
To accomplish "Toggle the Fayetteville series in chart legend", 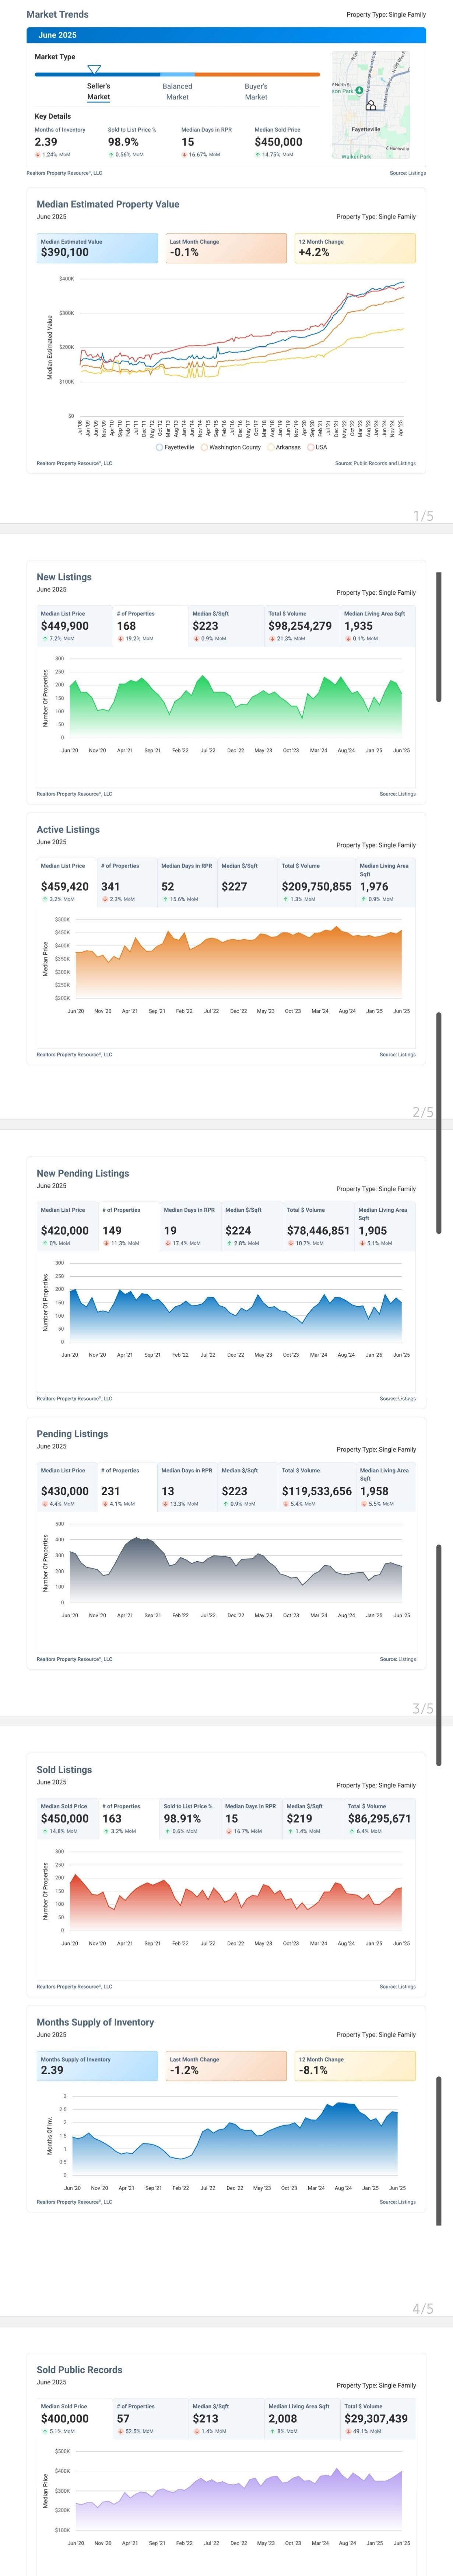I will 175,447.
